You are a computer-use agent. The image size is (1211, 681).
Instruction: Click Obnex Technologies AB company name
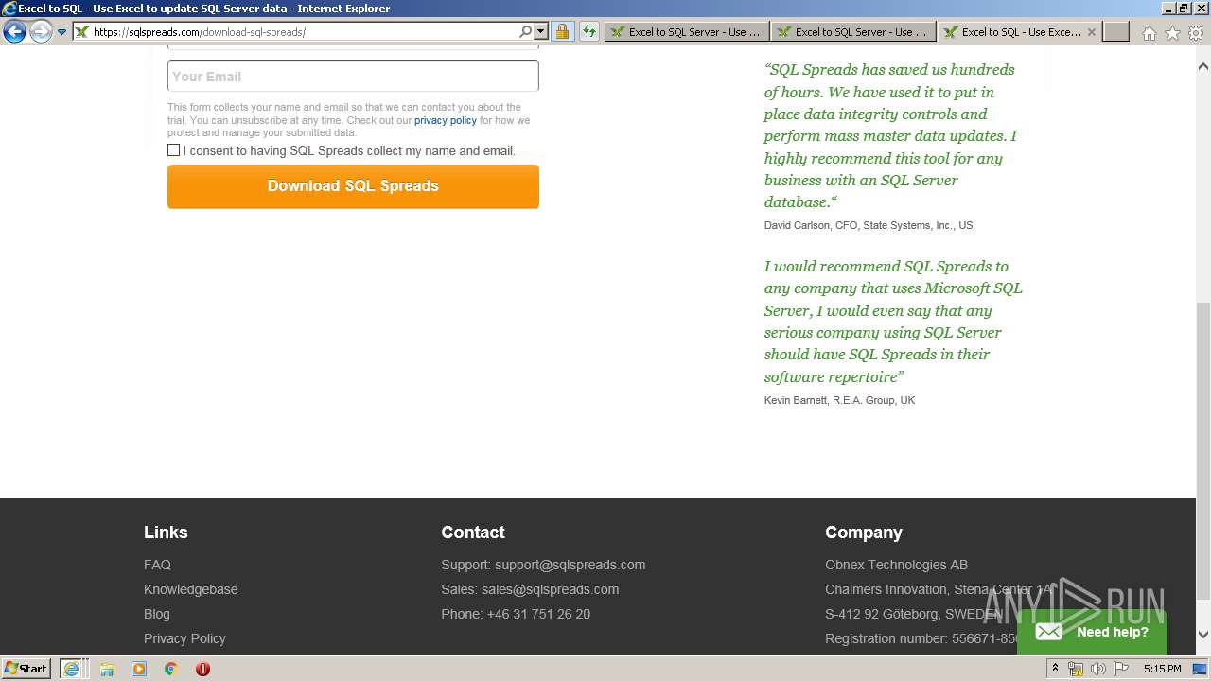(896, 565)
